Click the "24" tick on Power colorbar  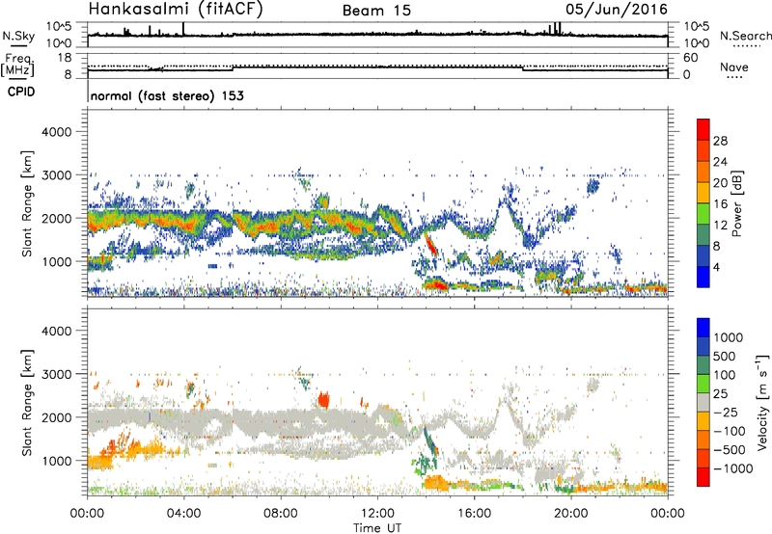point(720,162)
